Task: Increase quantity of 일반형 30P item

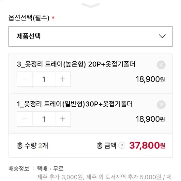Action: tap(63, 119)
